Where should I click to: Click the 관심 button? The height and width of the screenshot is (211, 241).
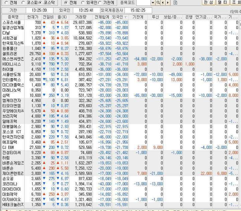[x=208, y=2]
